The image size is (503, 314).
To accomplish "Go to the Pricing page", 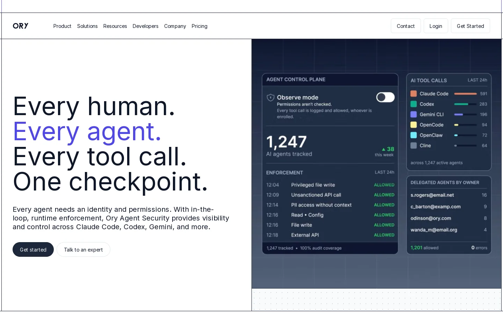I will tap(199, 26).
